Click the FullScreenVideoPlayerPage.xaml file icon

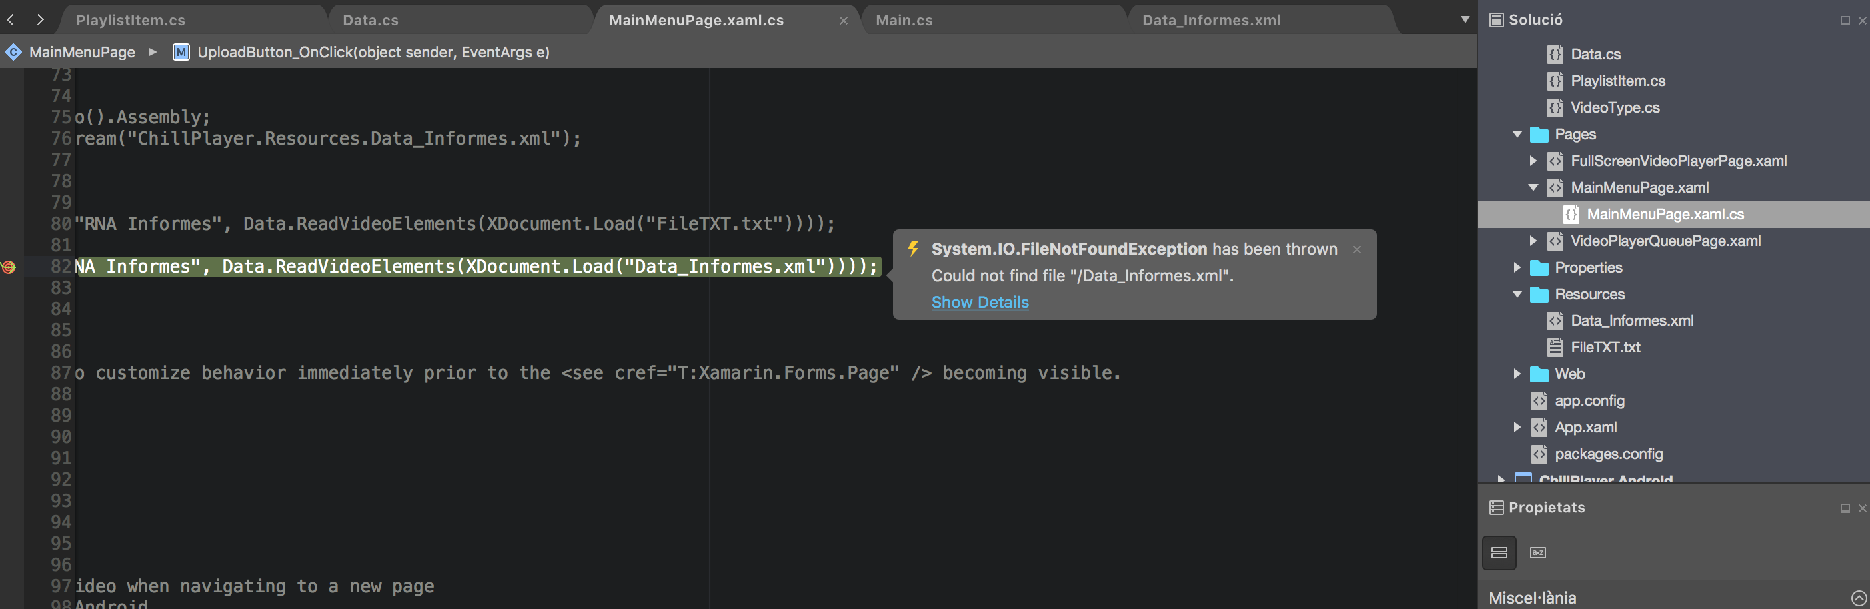coord(1555,161)
